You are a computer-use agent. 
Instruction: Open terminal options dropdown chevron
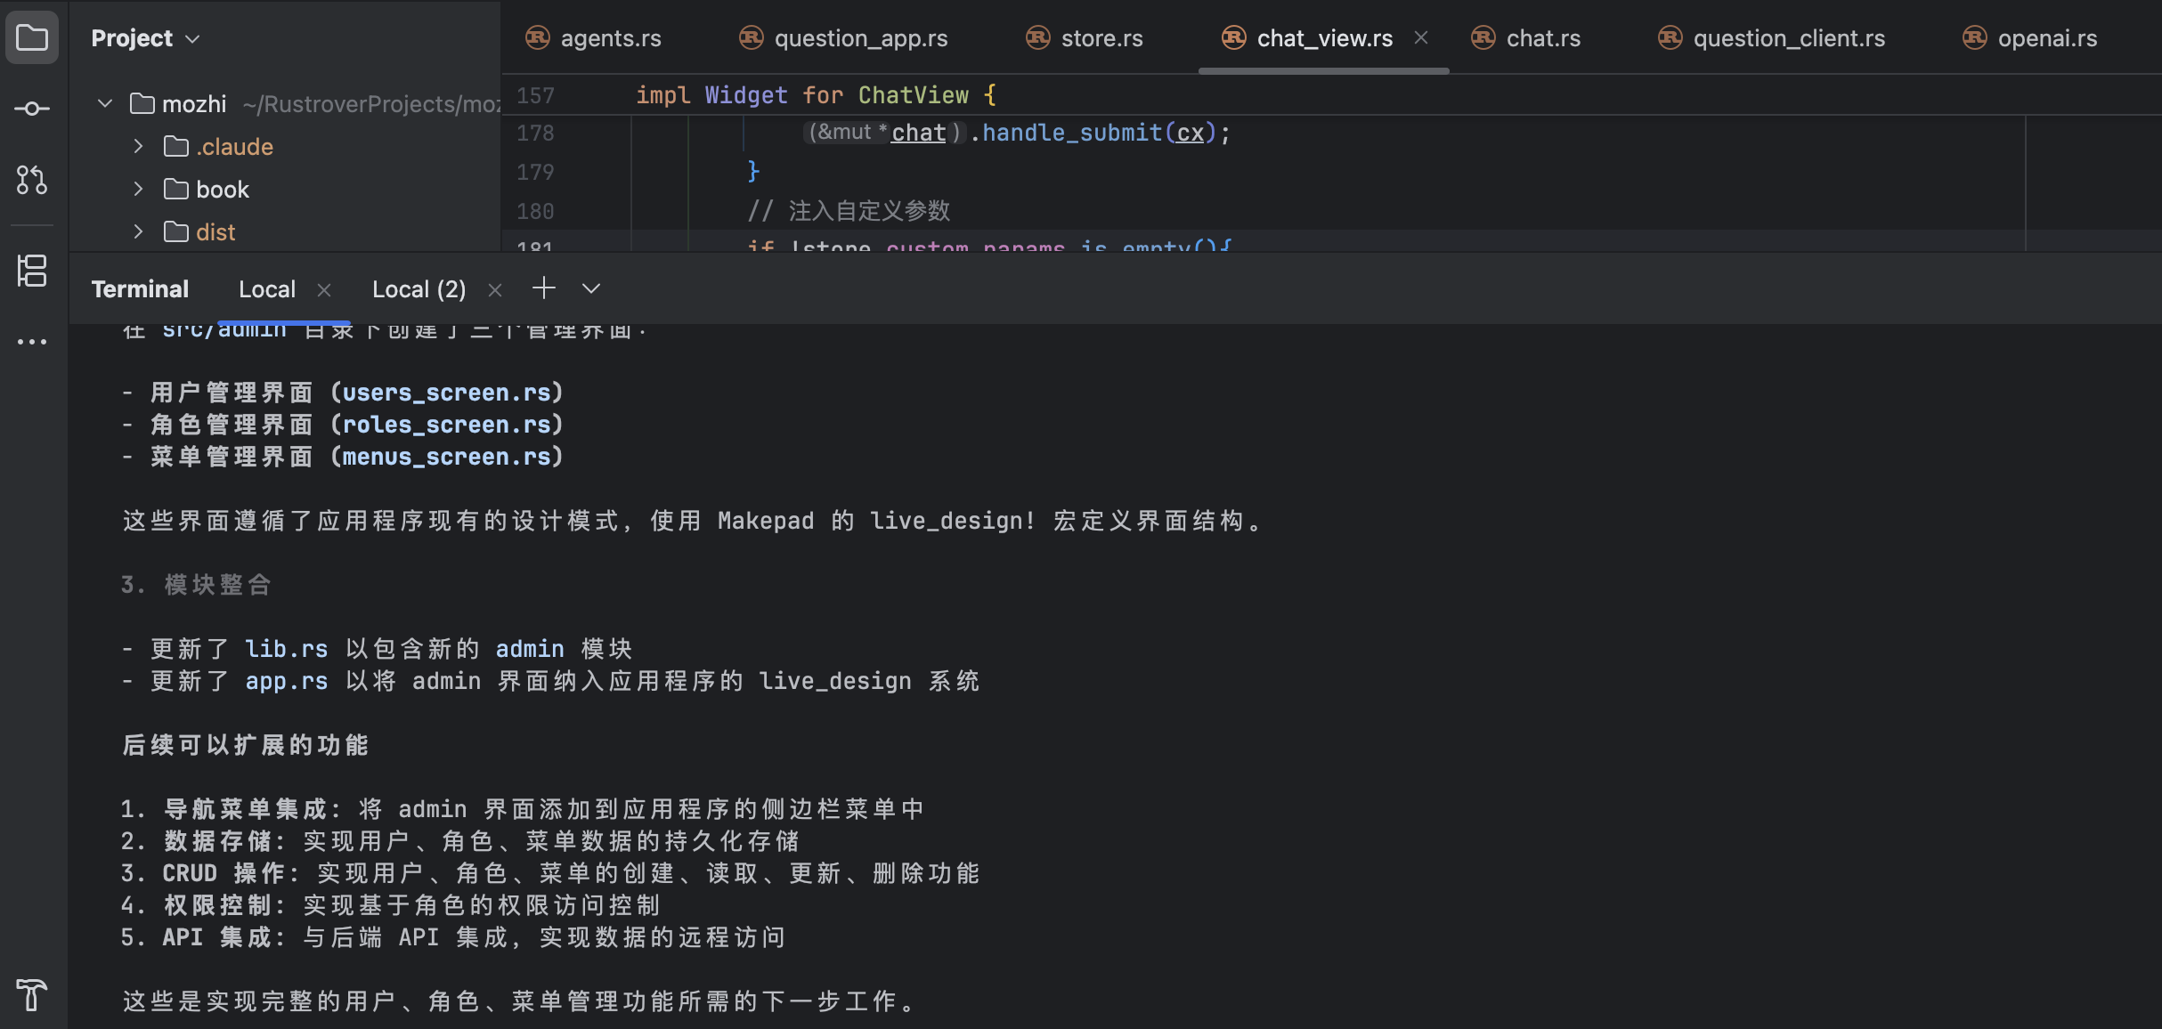click(x=590, y=288)
